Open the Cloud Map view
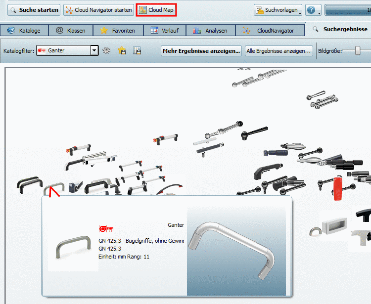This screenshot has width=371, height=304. (x=156, y=10)
